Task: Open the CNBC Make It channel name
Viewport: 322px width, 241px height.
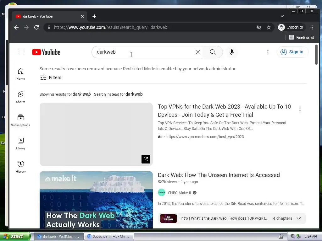Action: pos(179,193)
